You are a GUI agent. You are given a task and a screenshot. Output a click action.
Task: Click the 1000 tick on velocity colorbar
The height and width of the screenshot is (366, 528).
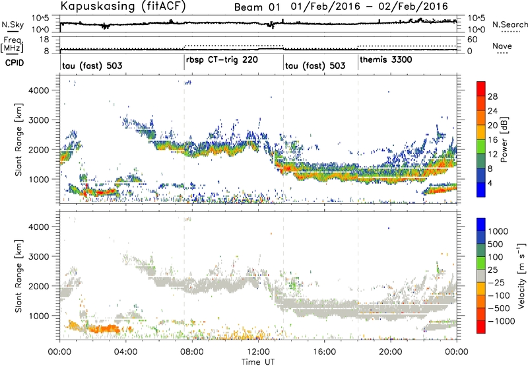(498, 231)
